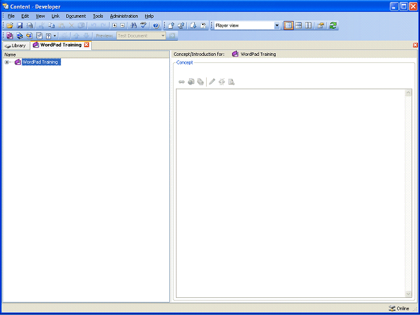Select WordPad Training in the outline tree
Image resolution: width=420 pixels, height=315 pixels.
(x=41, y=62)
